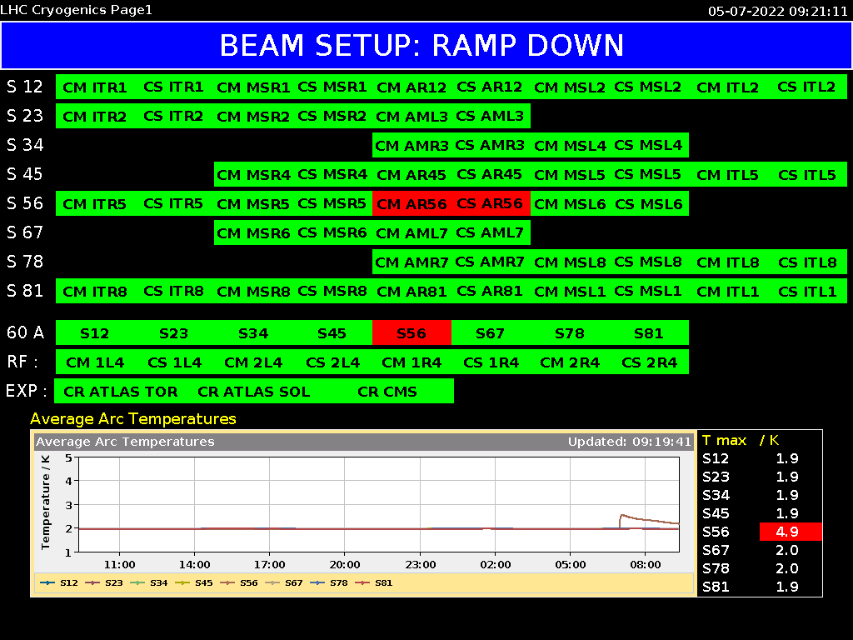This screenshot has width=853, height=640.
Task: Select the CM MSL4 cell in S 34 row
Action: [x=570, y=145]
